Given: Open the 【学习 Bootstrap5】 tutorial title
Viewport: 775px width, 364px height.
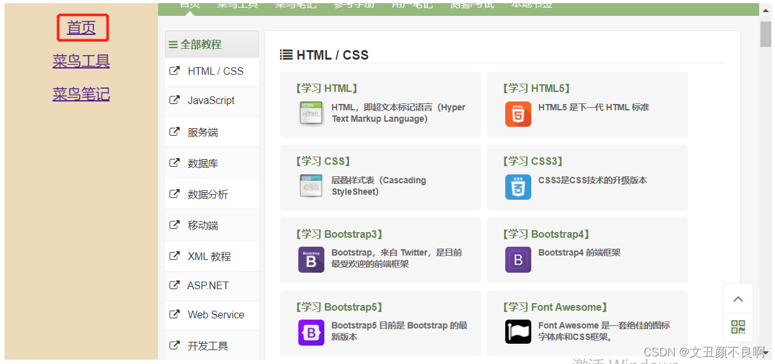Looking at the screenshot, I should click(338, 307).
